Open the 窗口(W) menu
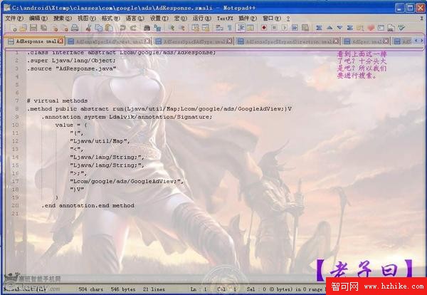The width and height of the screenshot is (427, 295). coord(272,19)
